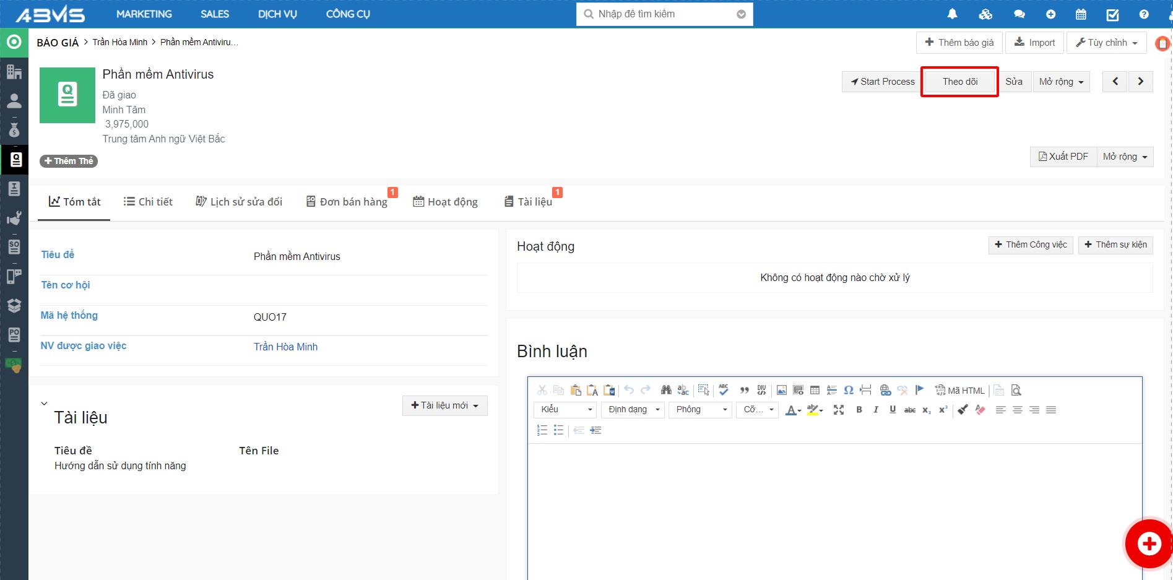
Task: Insert special character (Omega) icon
Action: (849, 390)
